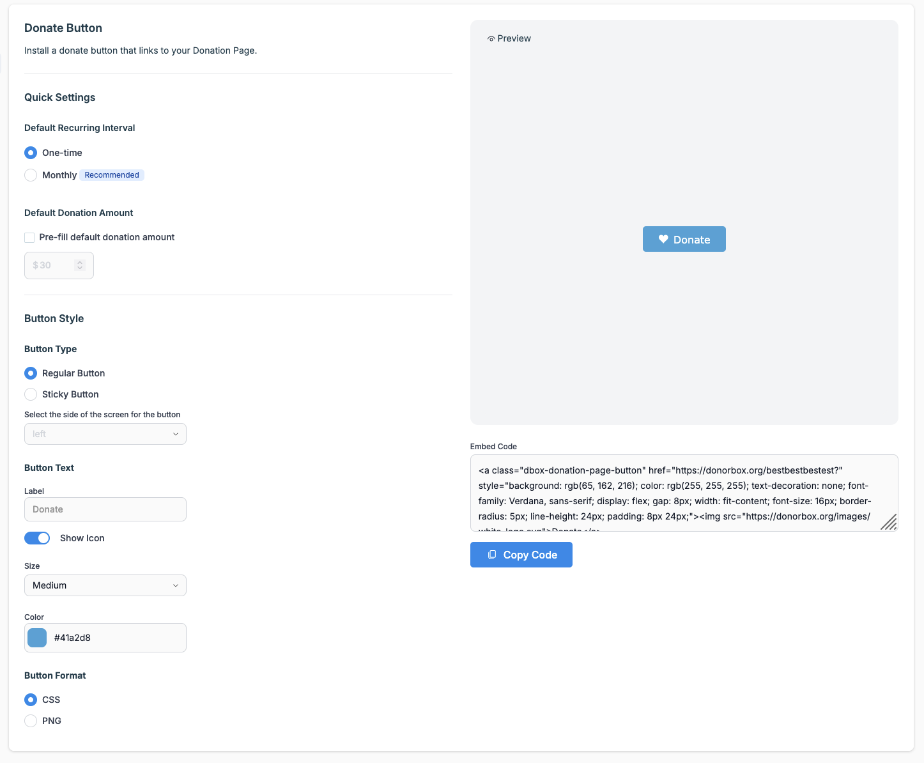Click the copy icon in Copy Code button
This screenshot has height=763, width=924.
tap(492, 555)
